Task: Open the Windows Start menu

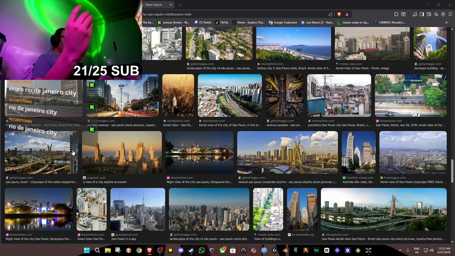Action: pos(87,250)
